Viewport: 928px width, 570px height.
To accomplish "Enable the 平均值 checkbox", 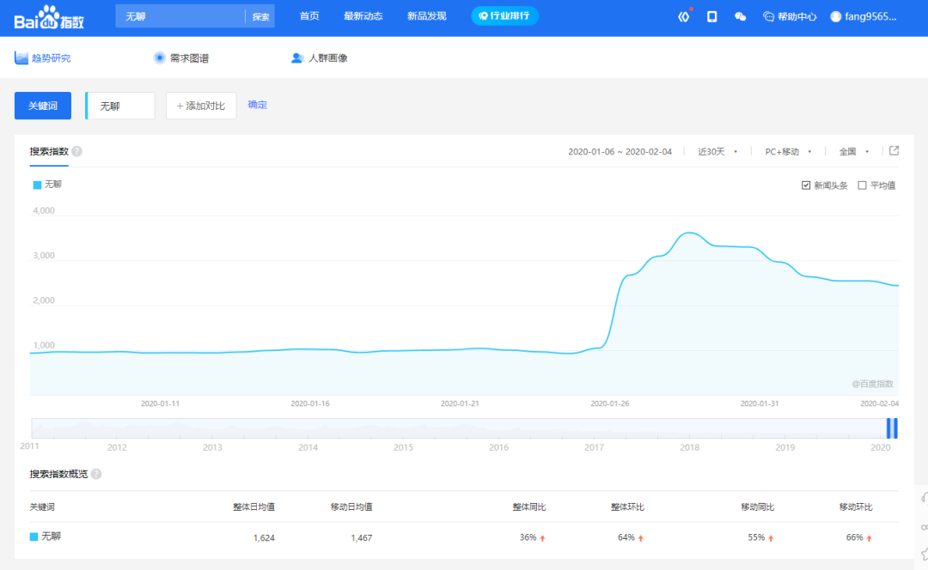I will tap(863, 185).
